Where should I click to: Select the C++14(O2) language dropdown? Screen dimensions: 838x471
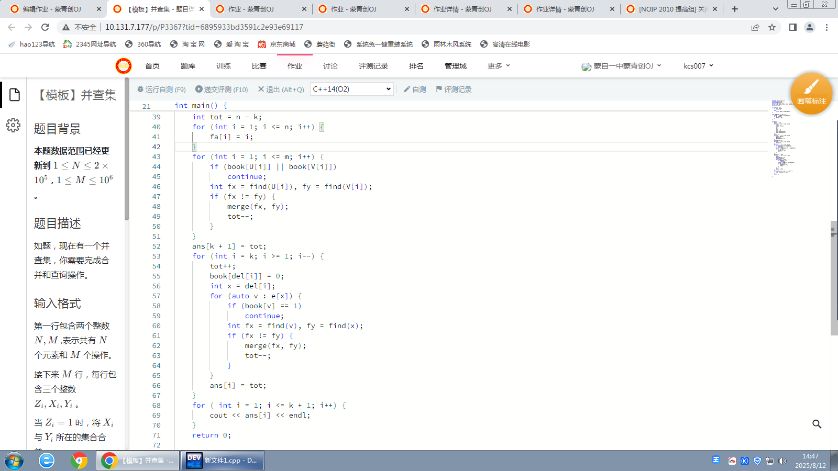point(351,89)
